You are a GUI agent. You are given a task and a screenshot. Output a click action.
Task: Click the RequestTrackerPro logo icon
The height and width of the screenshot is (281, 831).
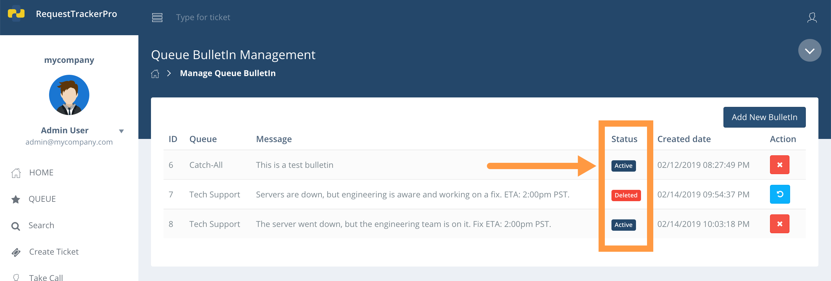tap(16, 14)
